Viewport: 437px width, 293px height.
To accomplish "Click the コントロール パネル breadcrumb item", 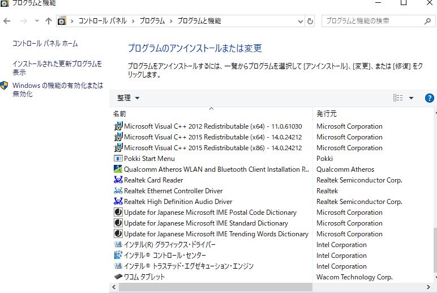I will click(102, 21).
